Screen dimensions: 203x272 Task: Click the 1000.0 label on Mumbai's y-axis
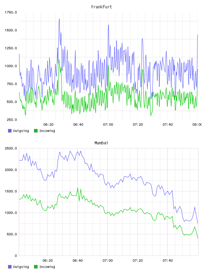[x=11, y=213]
